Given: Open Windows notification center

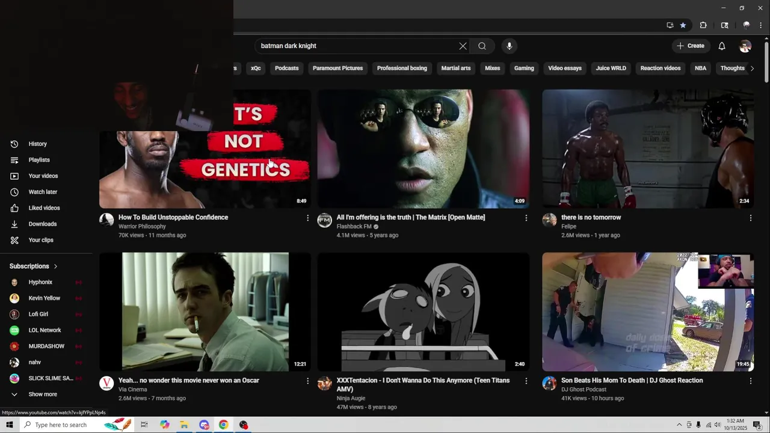Looking at the screenshot, I should click(x=757, y=425).
